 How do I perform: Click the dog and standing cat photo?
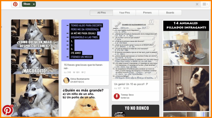tap(186, 88)
